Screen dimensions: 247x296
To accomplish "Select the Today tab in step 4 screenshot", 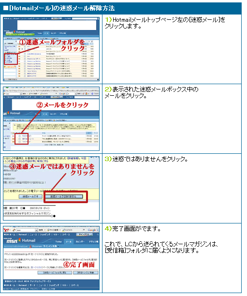I will 58,242.
